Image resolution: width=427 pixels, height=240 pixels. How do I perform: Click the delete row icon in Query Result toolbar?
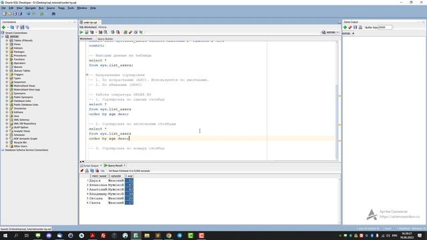[x=97, y=171]
